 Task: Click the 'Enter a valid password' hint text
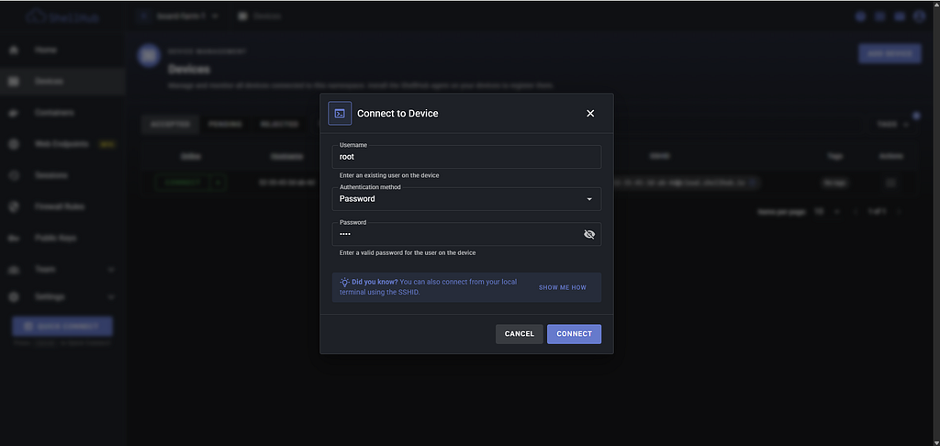pos(408,253)
